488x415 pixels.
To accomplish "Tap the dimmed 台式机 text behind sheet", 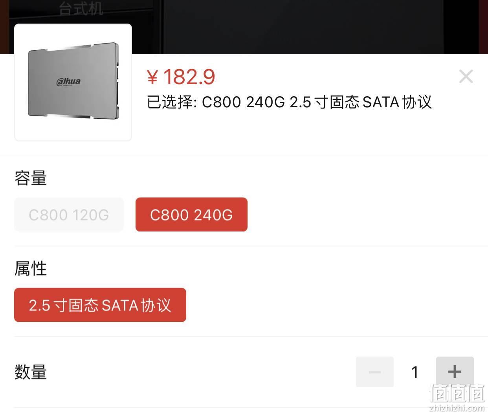I will (81, 9).
